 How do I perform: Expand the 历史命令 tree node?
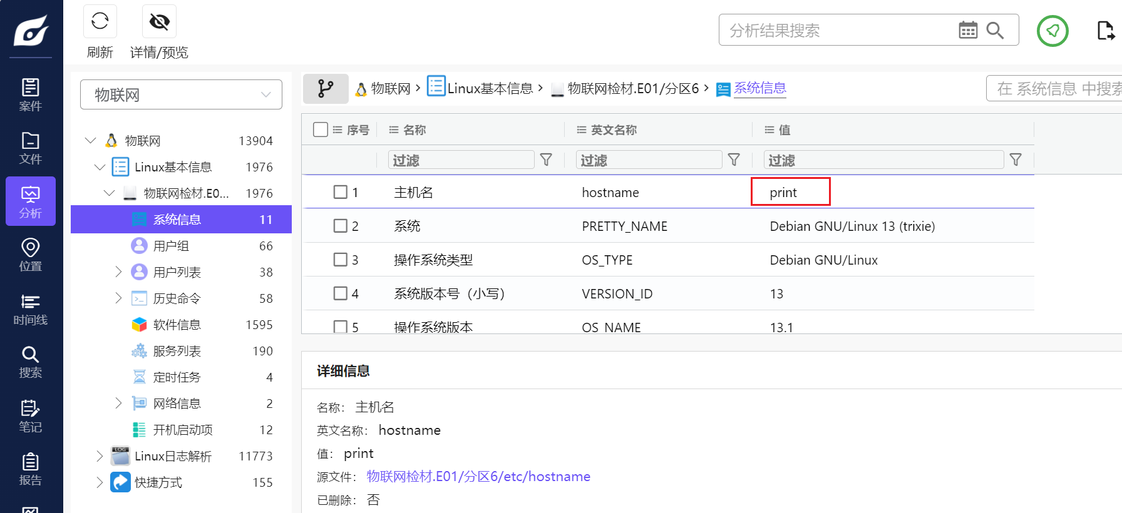(x=118, y=298)
